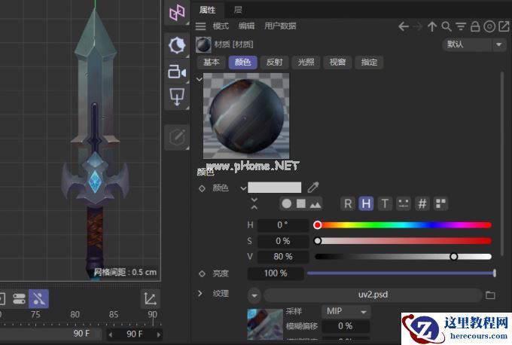Click the uv2.psd texture button
512x345 pixels.
click(373, 295)
